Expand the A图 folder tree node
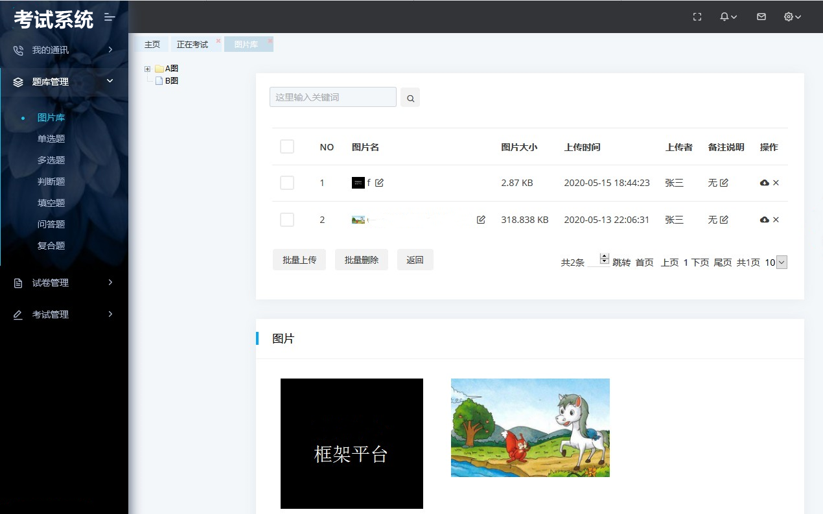The image size is (823, 514). coord(148,69)
